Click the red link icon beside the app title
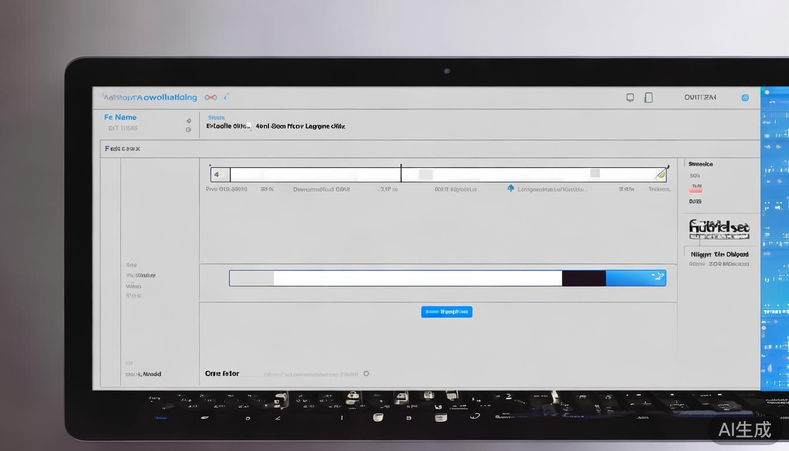 pos(210,97)
